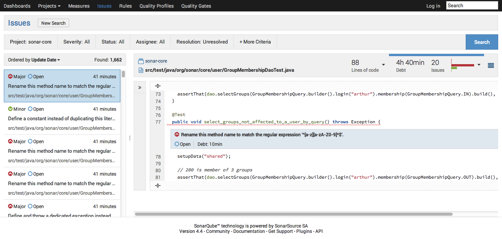Click the file icon beside GroupMembershipDaoTest.java
Viewport: 502px width, 239px height.
point(141,70)
